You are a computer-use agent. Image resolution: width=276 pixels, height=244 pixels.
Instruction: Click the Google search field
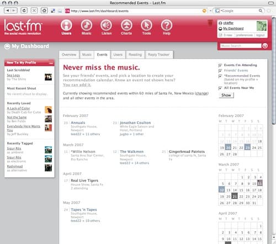(x=239, y=10)
